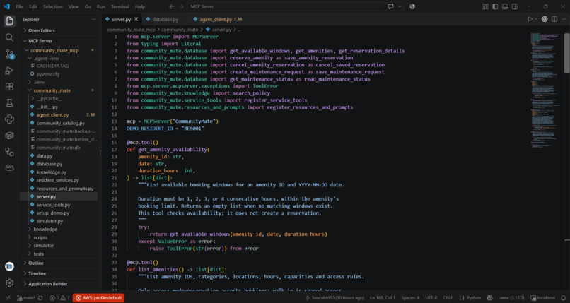Open the Search view in activity bar

pyautogui.click(x=9, y=37)
